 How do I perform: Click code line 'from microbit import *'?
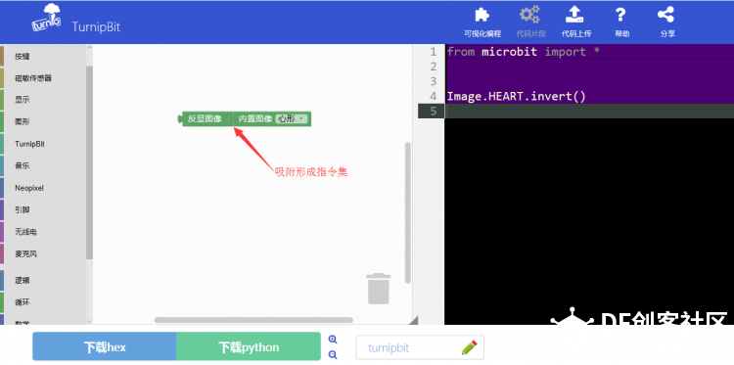(x=524, y=52)
